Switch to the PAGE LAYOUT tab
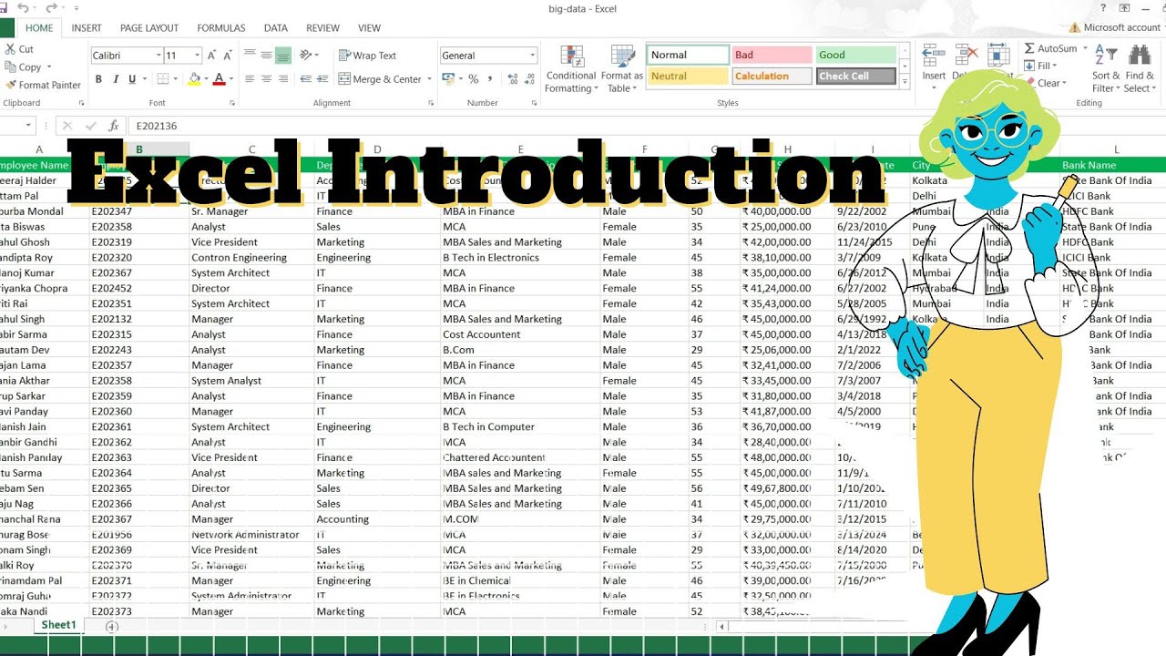Screen dimensions: 1166x656 point(149,28)
